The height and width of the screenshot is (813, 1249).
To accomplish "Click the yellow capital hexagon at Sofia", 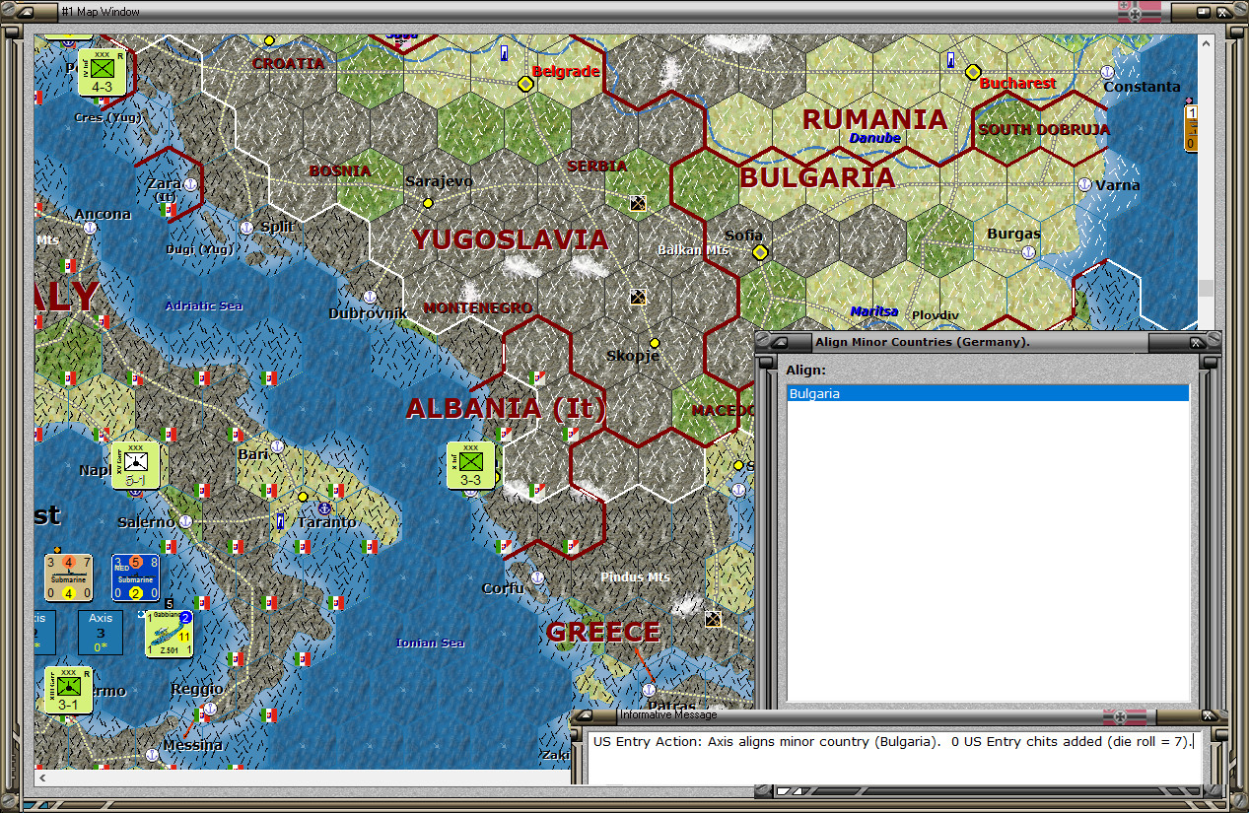I will [759, 252].
